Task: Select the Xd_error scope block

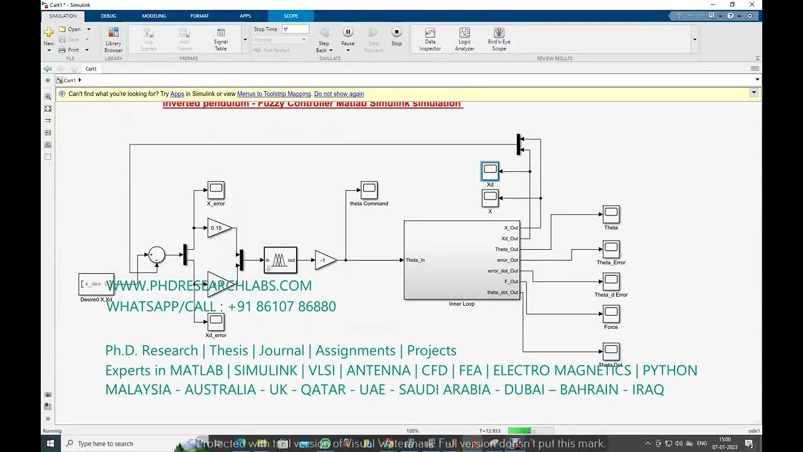Action: tap(216, 321)
